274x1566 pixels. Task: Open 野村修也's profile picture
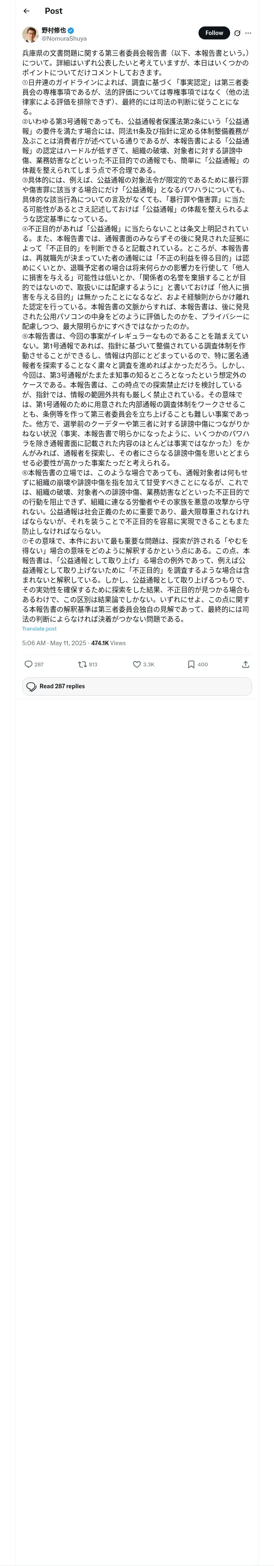[30, 34]
